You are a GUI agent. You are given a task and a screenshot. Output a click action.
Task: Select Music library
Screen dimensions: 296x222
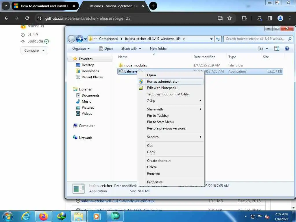click(x=86, y=101)
